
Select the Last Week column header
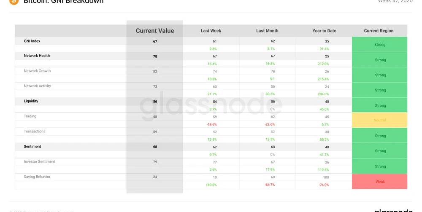click(211, 31)
